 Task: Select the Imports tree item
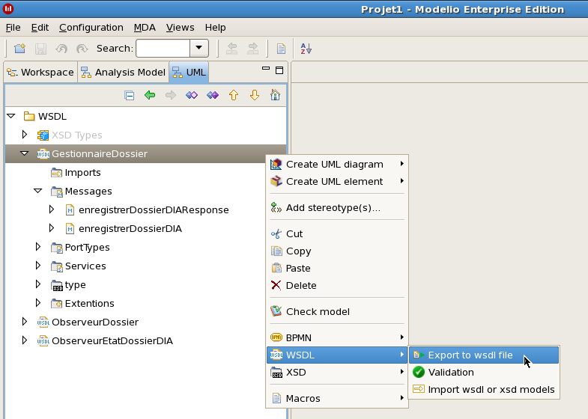click(x=76, y=172)
